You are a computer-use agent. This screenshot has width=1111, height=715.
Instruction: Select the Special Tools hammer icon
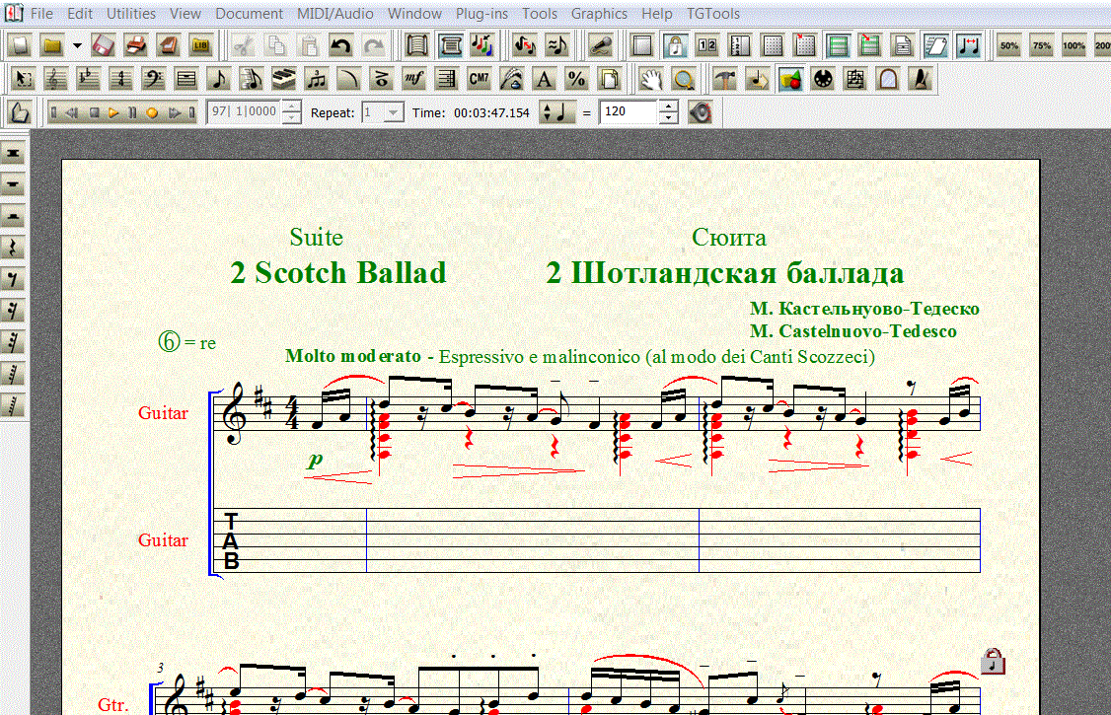tap(725, 79)
